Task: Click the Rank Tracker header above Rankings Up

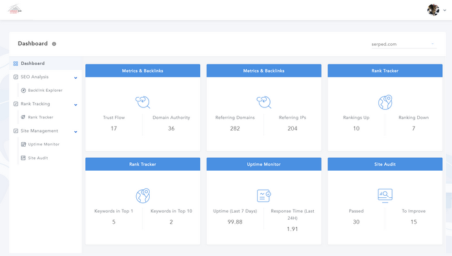Action: pyautogui.click(x=385, y=70)
